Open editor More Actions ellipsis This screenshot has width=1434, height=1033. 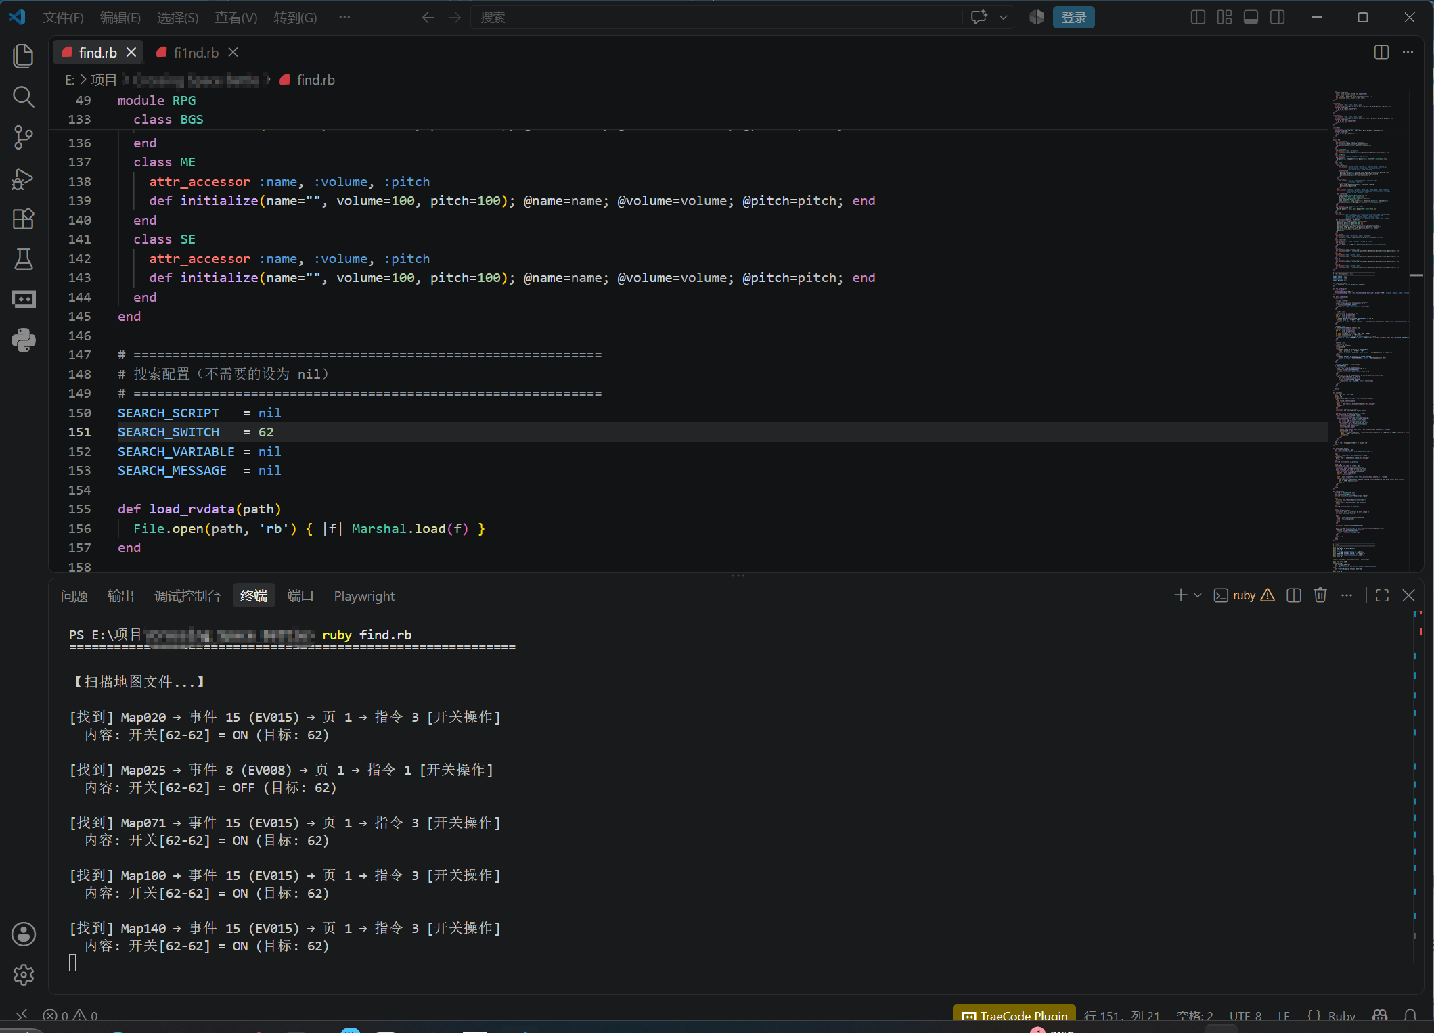pos(1408,52)
